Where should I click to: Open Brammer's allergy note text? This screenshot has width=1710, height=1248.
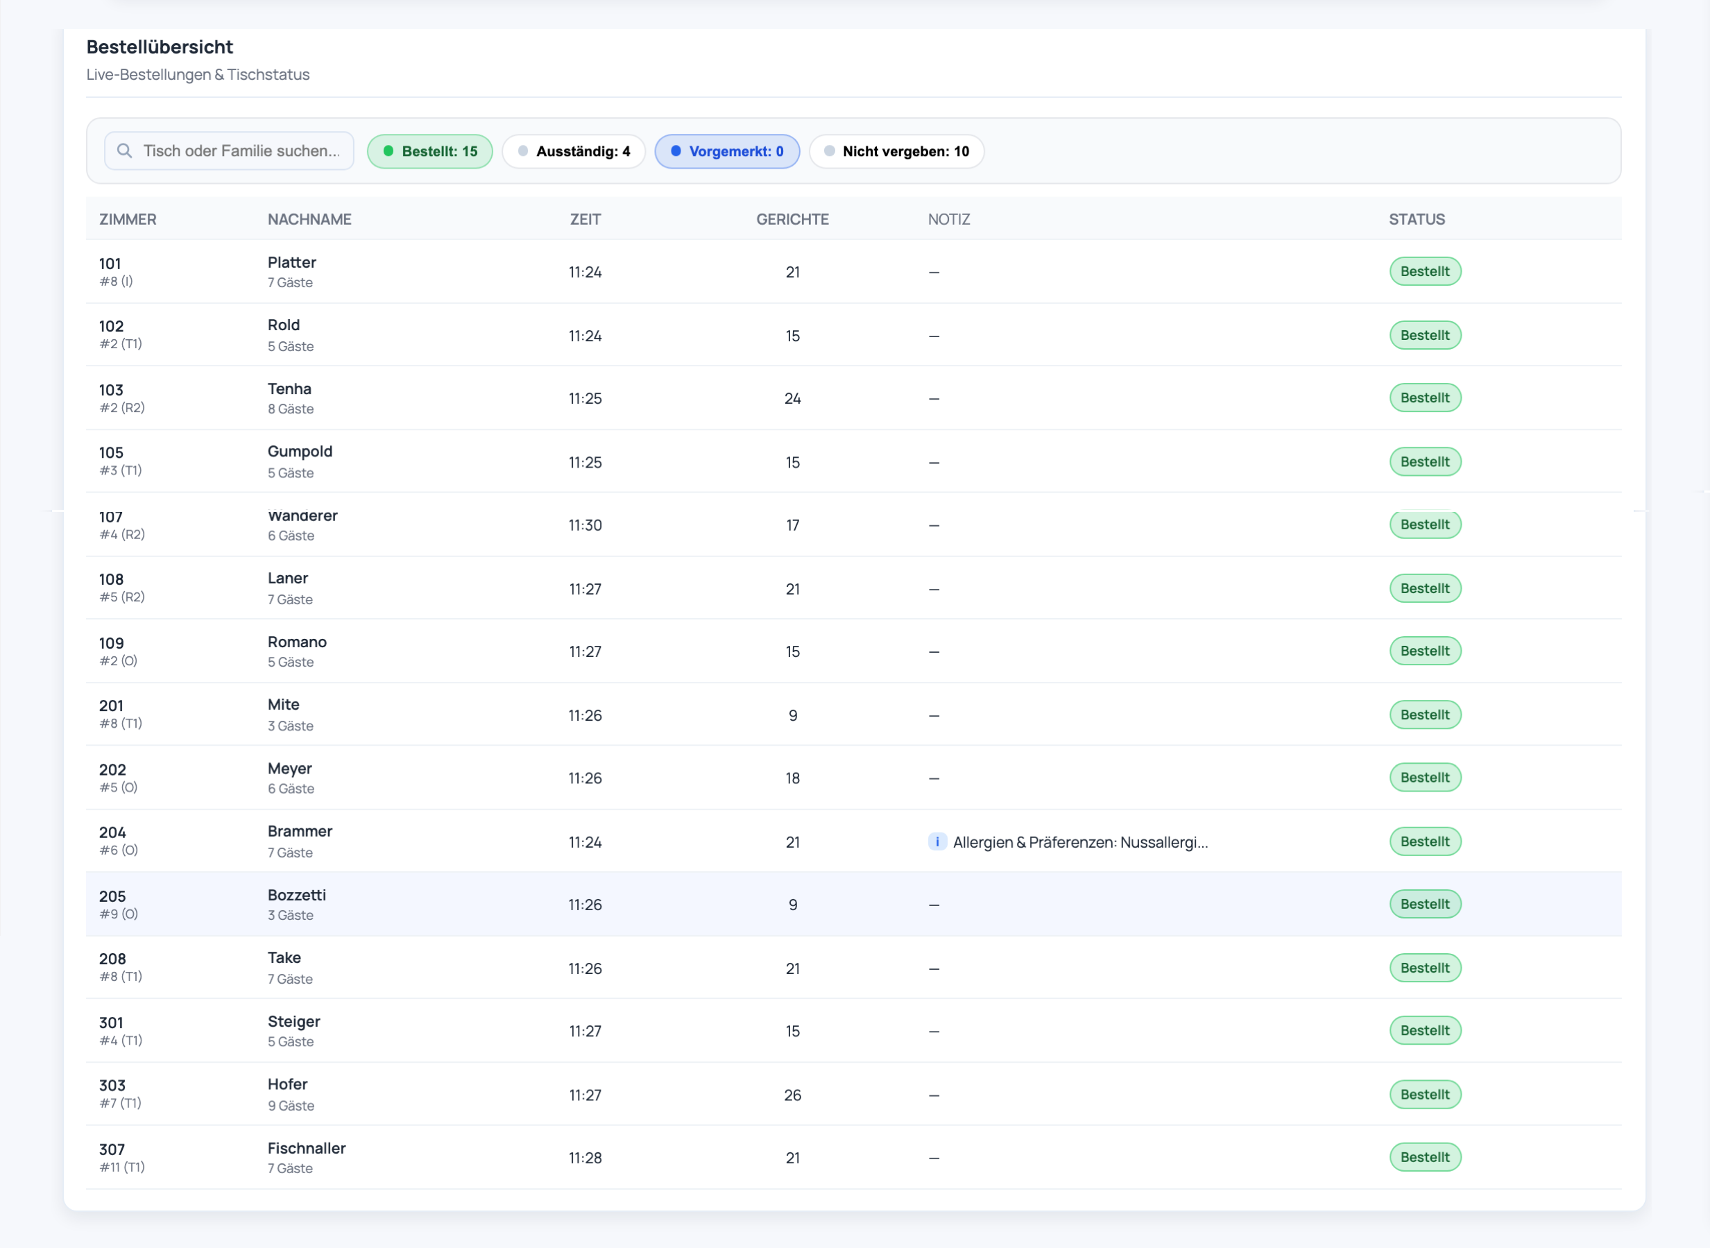click(1080, 841)
